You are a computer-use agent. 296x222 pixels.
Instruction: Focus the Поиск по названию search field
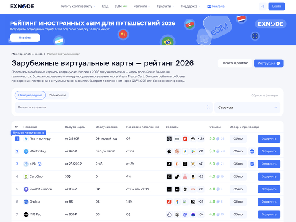(x=114, y=108)
